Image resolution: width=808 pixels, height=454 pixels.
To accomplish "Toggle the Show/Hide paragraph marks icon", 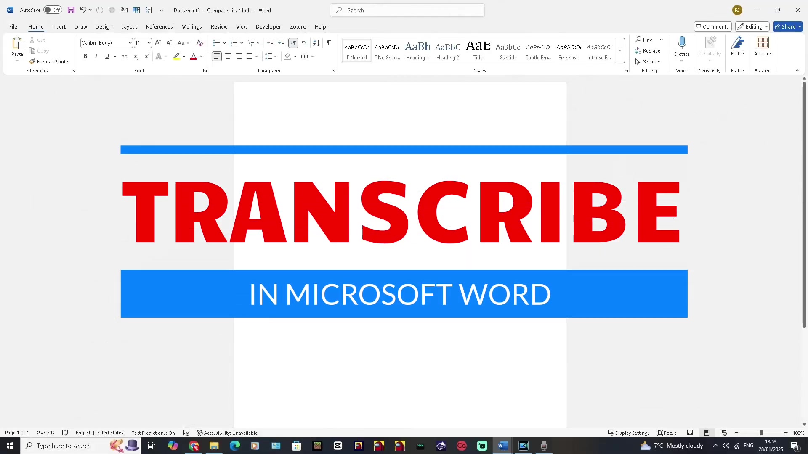I will point(328,42).
